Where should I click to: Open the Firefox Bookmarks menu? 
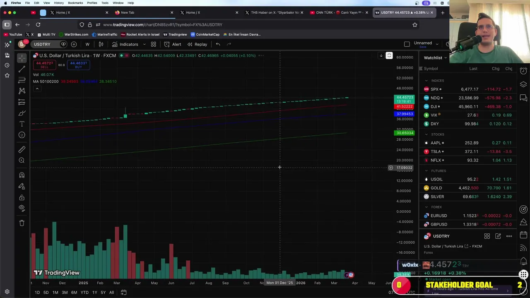(75, 3)
